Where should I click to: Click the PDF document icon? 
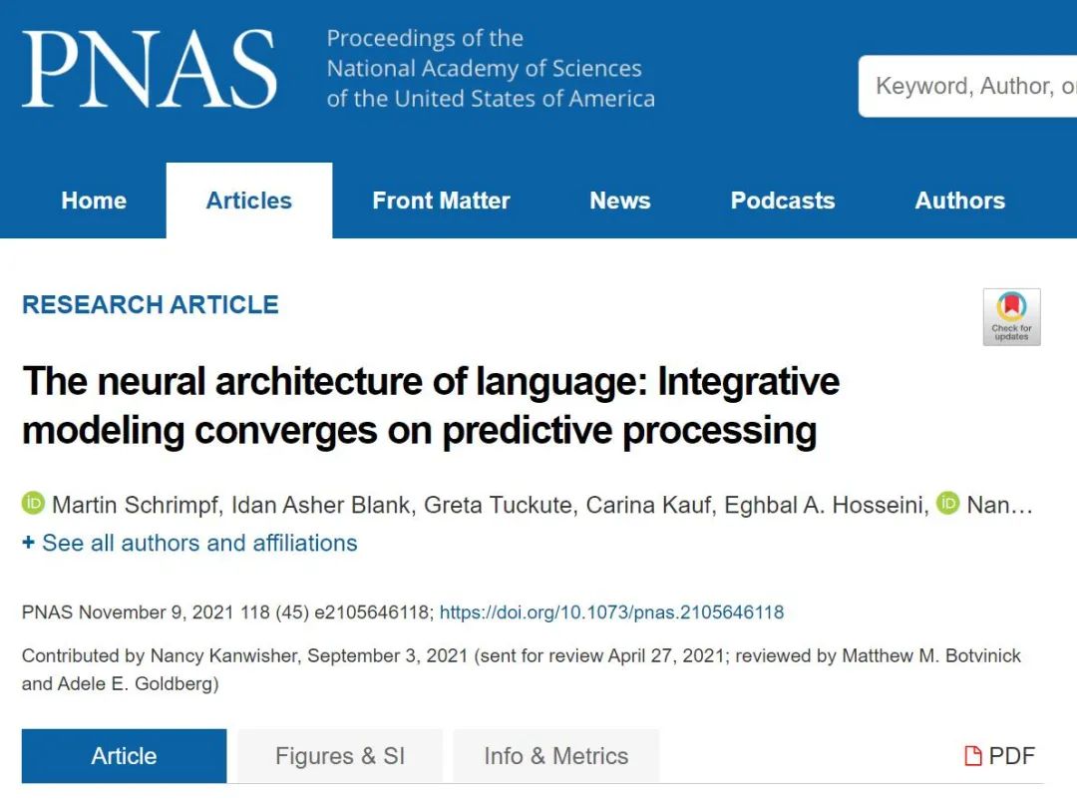coord(973,755)
